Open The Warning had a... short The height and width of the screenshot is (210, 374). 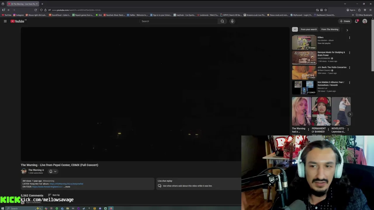(302, 111)
